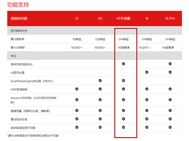Click the AI显示处理 checkmark in i6 column
This screenshot has height=141, width=189.
click(x=147, y=72)
